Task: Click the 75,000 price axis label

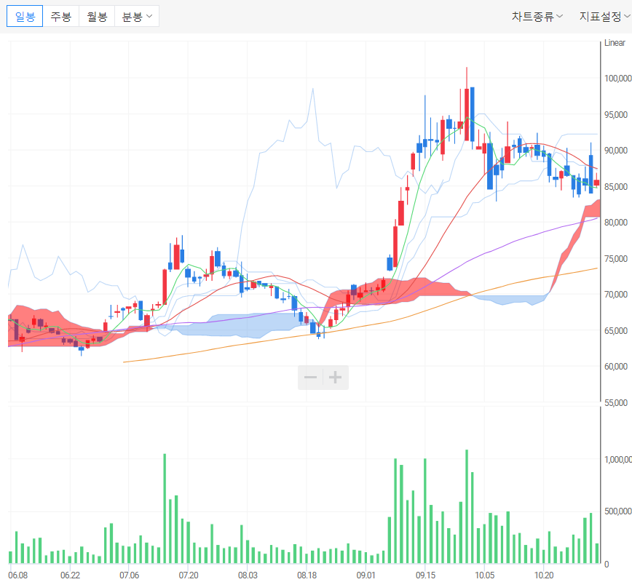Action: [x=616, y=258]
